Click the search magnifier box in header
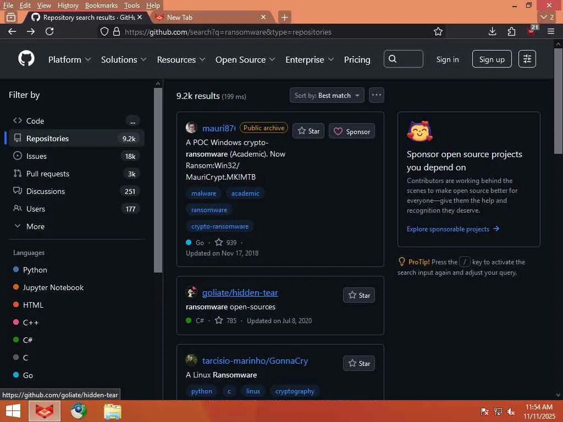 pyautogui.click(x=403, y=59)
